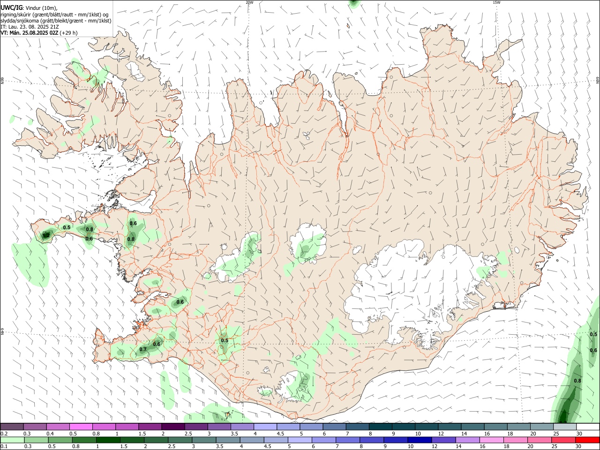600x450 pixels.
Task: Click the lower legend swatch labeled 2
Action: tap(156, 440)
